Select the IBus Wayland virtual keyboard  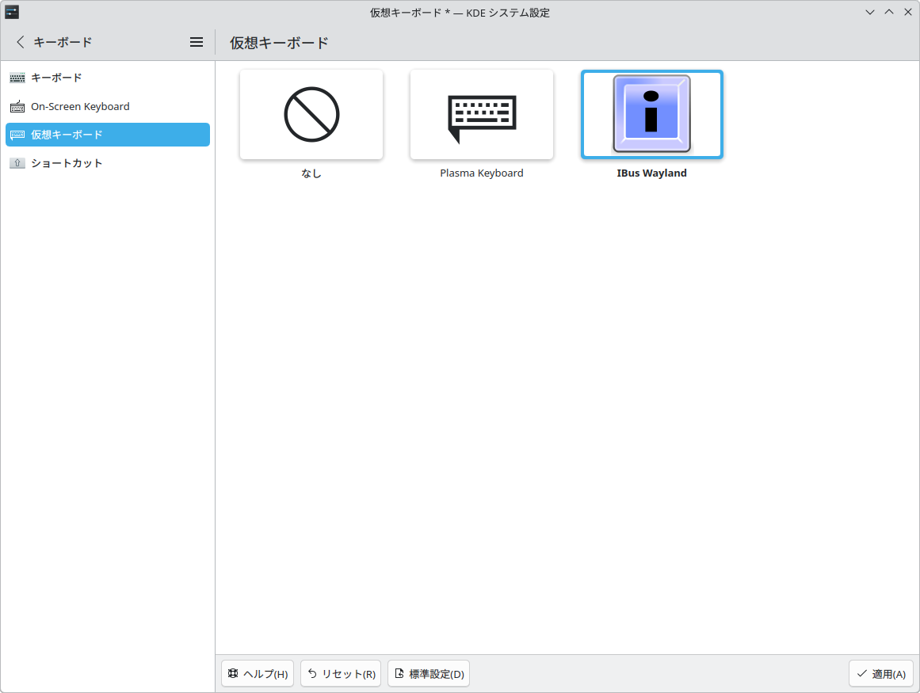click(652, 114)
